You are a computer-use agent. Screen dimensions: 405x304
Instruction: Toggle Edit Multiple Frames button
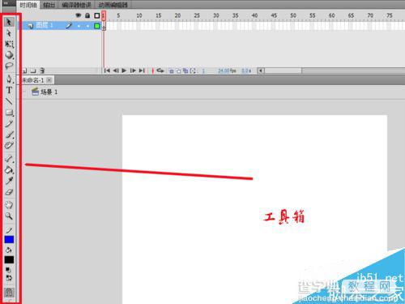(185, 71)
